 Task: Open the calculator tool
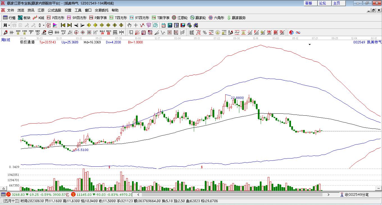click(x=170, y=25)
